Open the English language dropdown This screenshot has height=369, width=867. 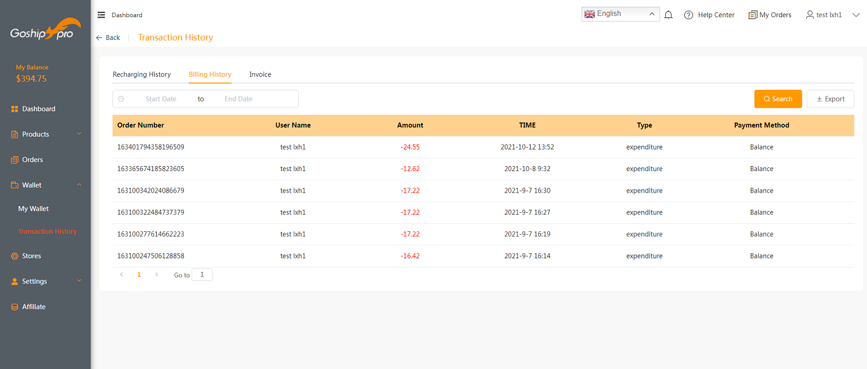coord(620,14)
